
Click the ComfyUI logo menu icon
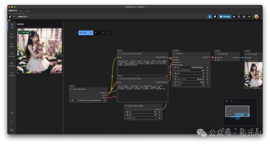[x=10, y=17]
